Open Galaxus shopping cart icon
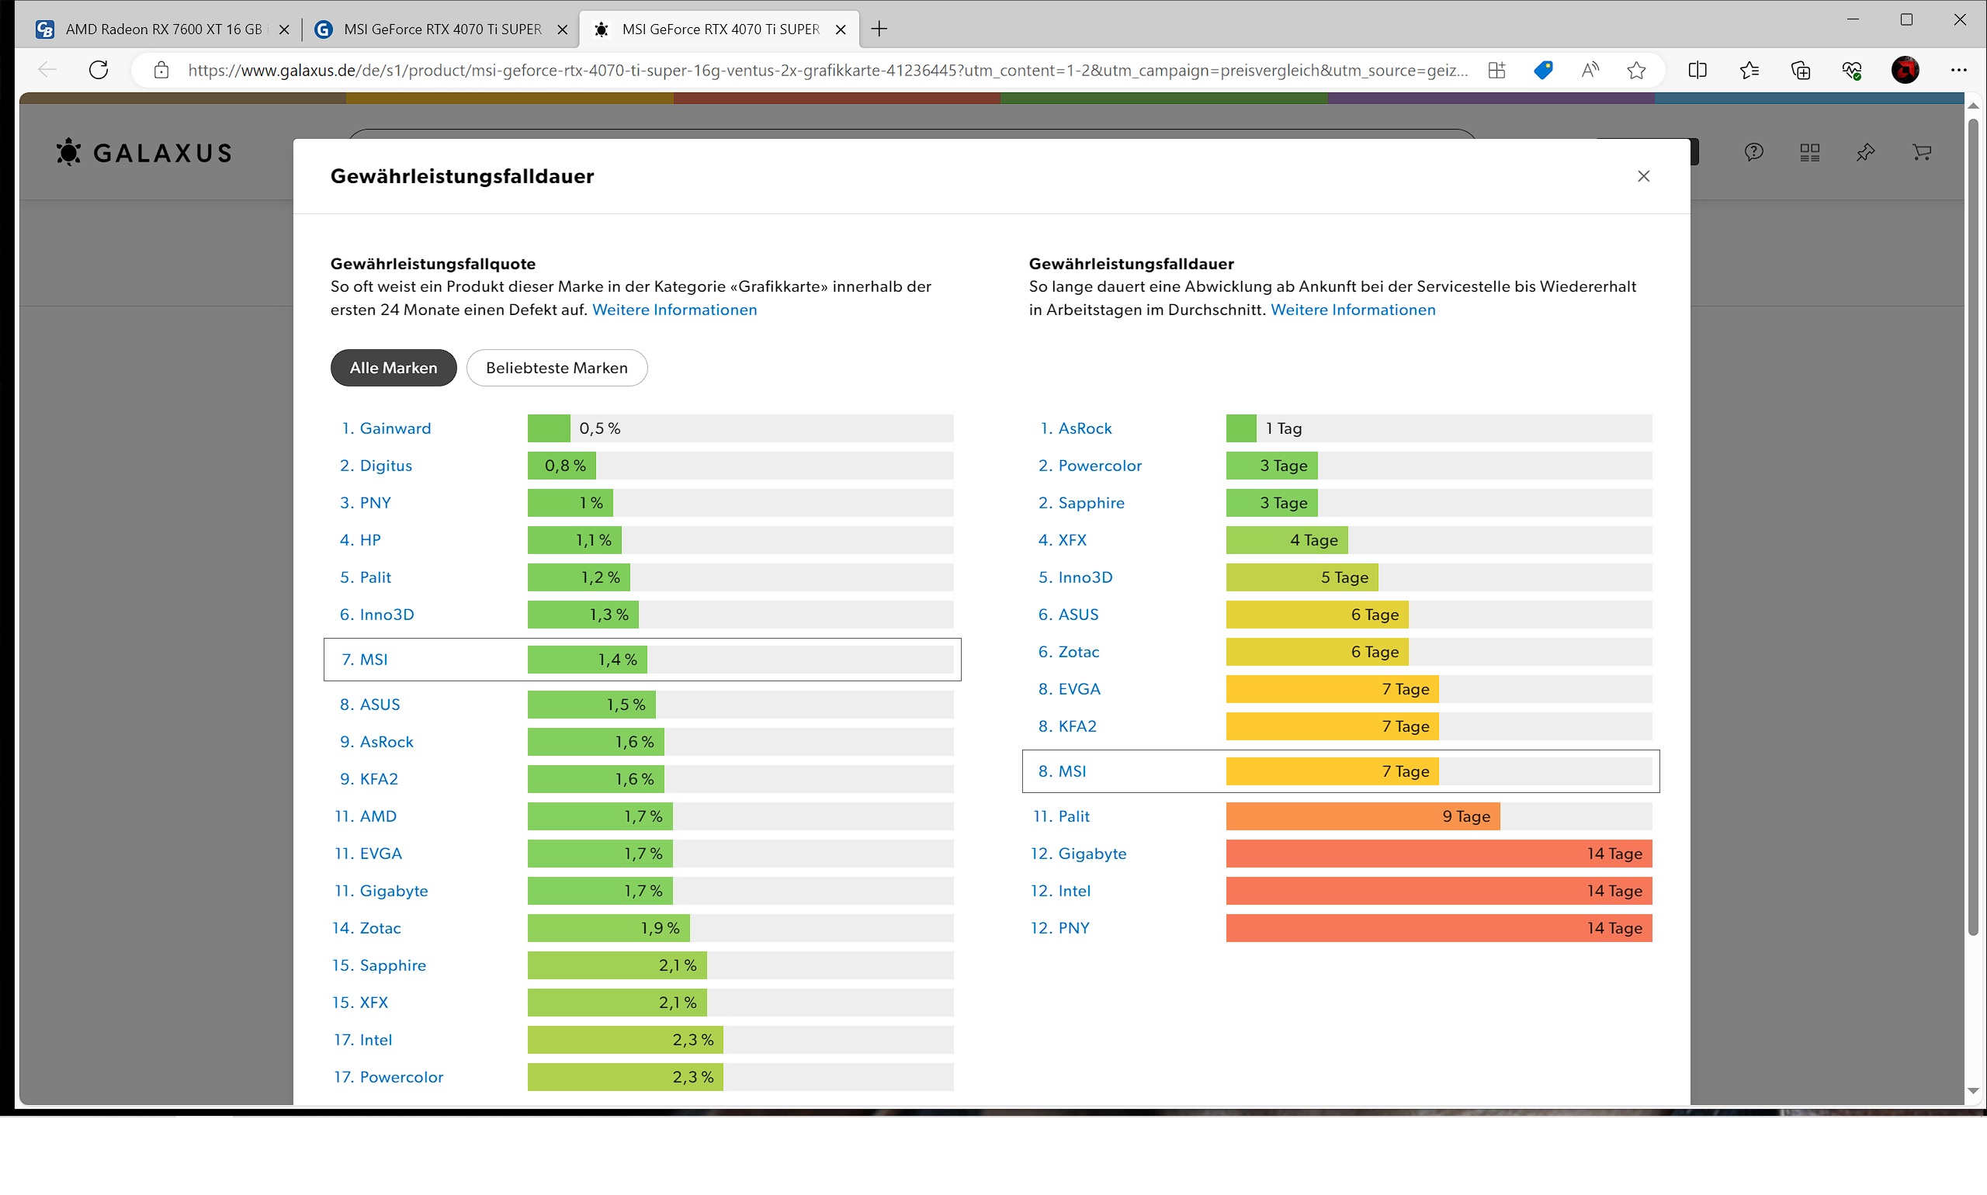The width and height of the screenshot is (1987, 1195). click(1922, 152)
